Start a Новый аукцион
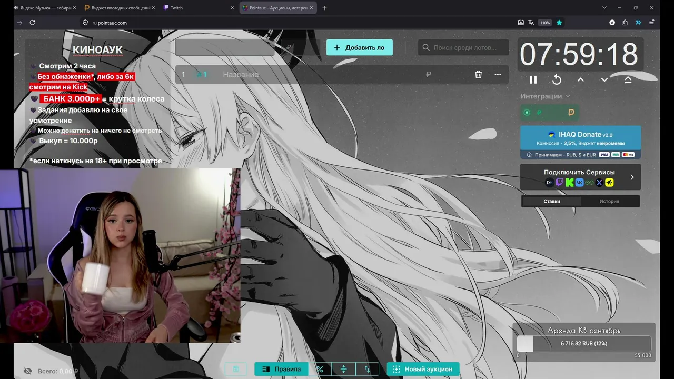Viewport: 674px width, 379px height. coord(423,369)
